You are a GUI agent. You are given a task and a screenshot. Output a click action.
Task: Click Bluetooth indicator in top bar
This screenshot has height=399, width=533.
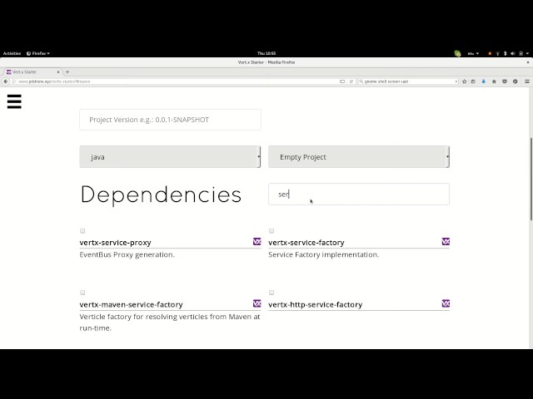506,53
